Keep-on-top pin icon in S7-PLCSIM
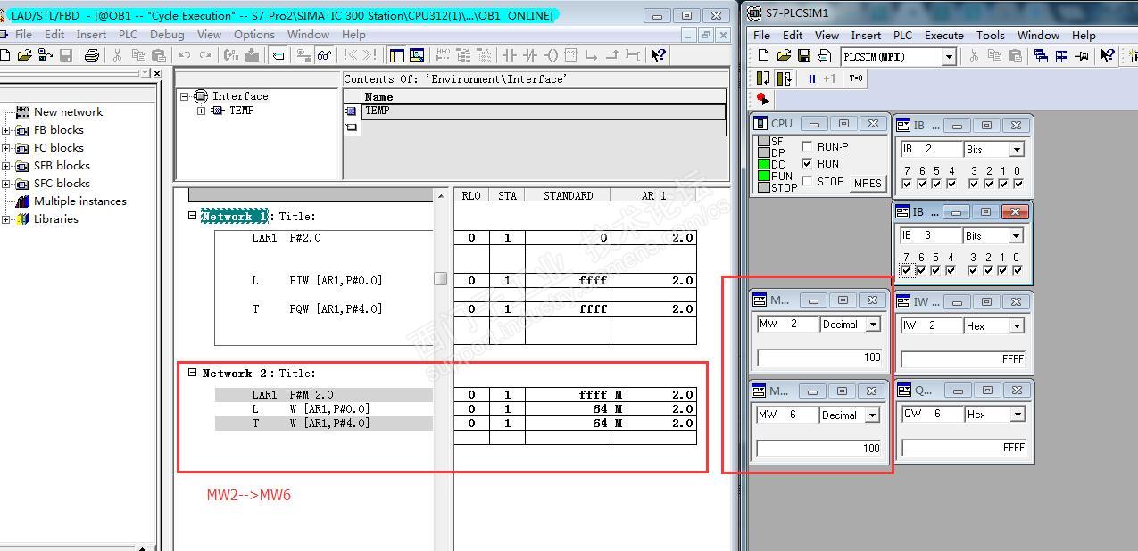Screen dimensions: 1138x551 click(1082, 56)
